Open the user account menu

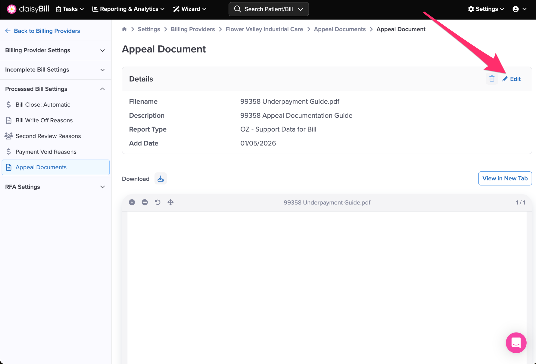pyautogui.click(x=519, y=9)
